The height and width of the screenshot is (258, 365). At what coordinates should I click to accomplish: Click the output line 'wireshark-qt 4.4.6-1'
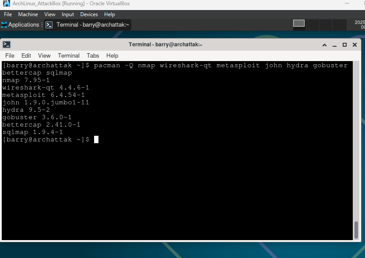[46, 88]
